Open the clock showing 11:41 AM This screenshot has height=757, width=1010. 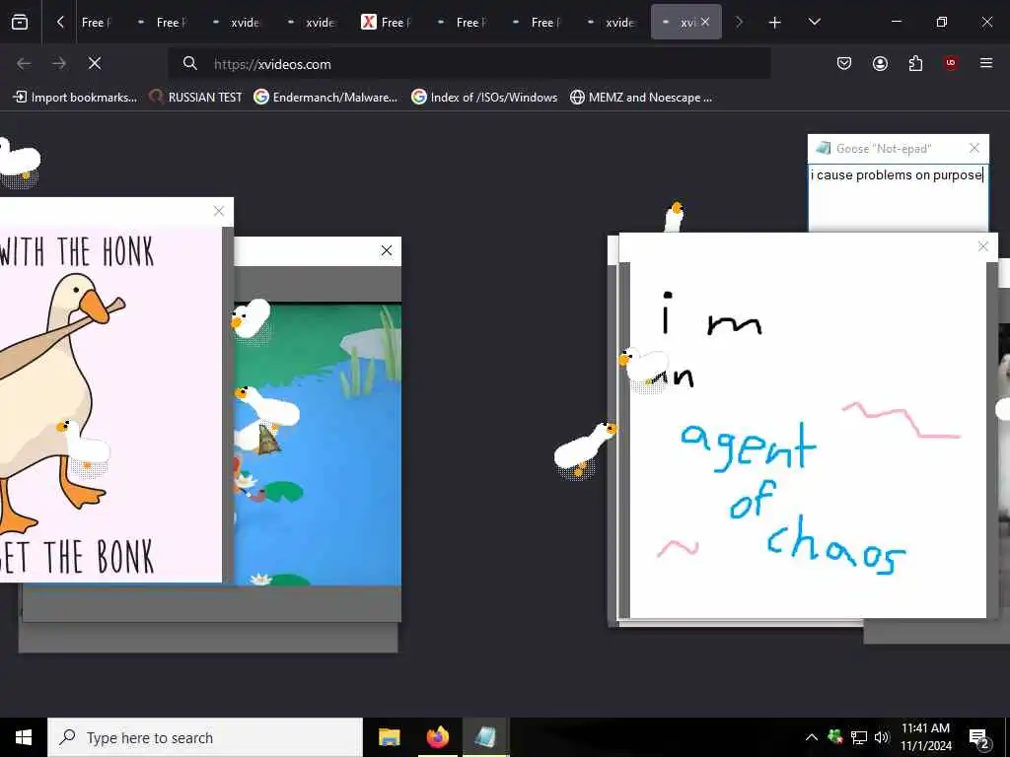tap(925, 737)
